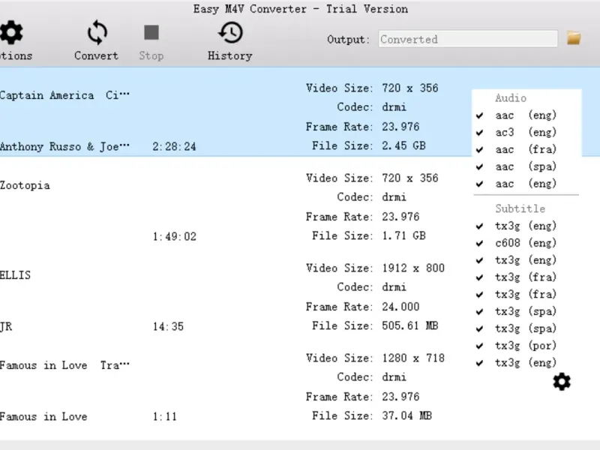
Task: Select the ELLIS video title
Action: point(15,275)
